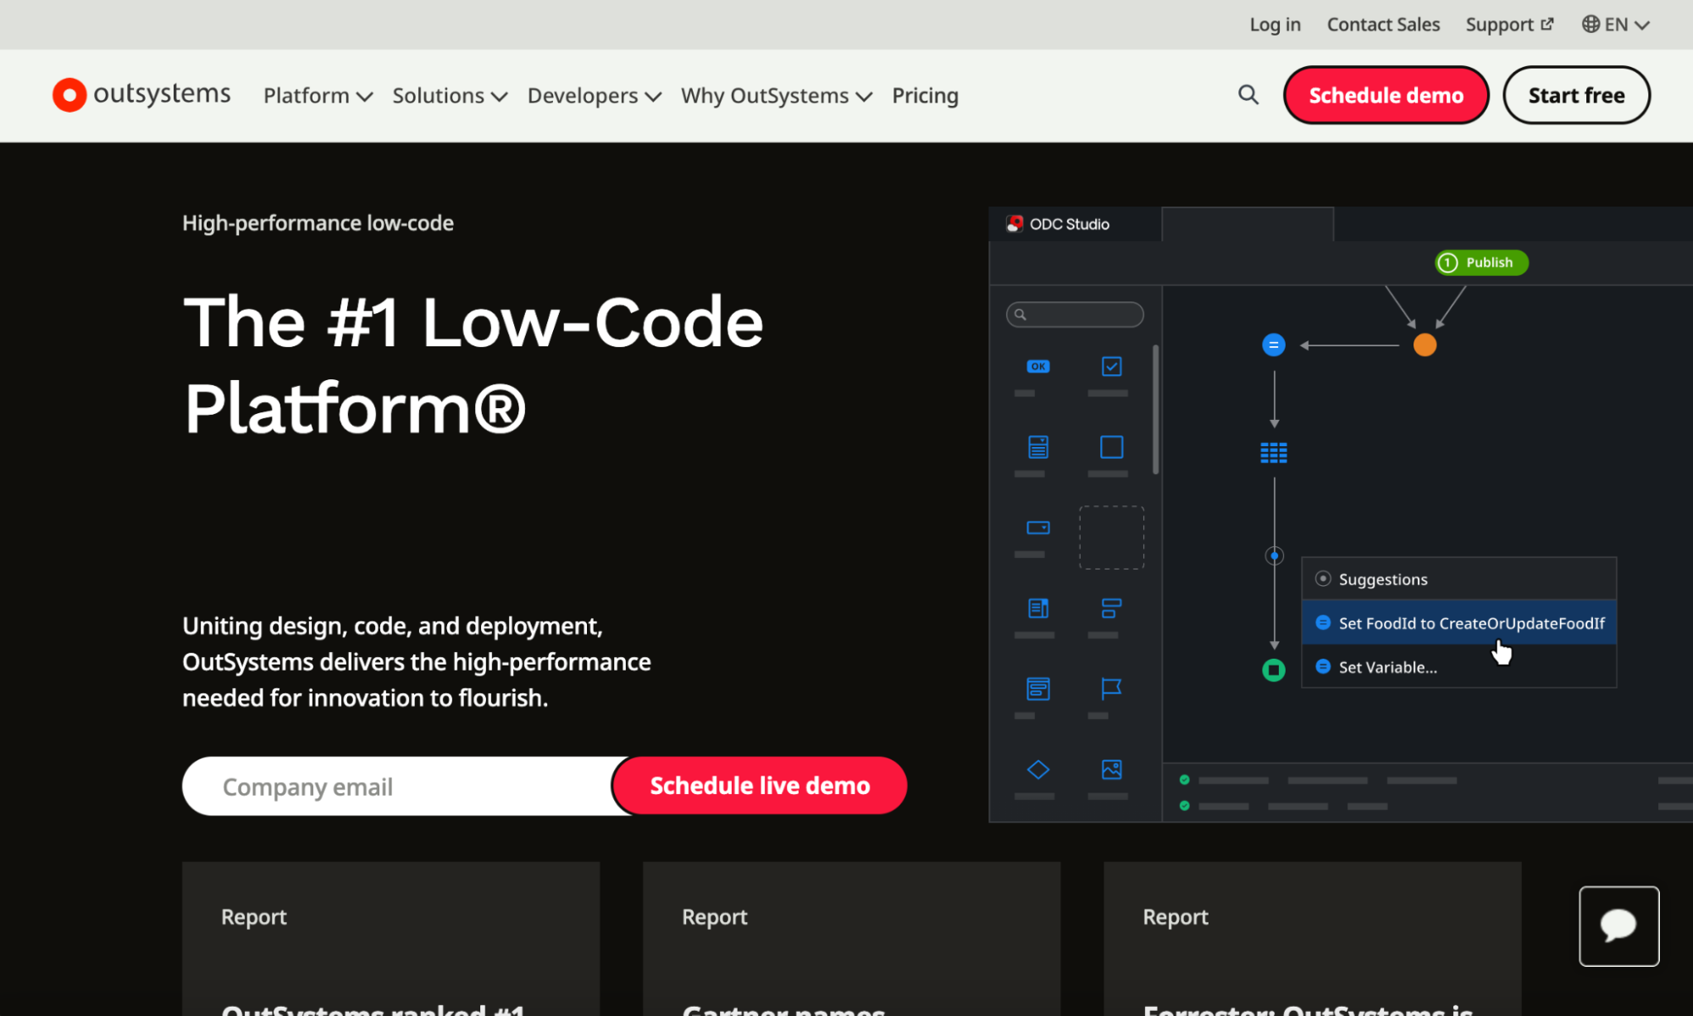
Task: Select the grid/table icon in ODC toolbar
Action: (x=1274, y=452)
